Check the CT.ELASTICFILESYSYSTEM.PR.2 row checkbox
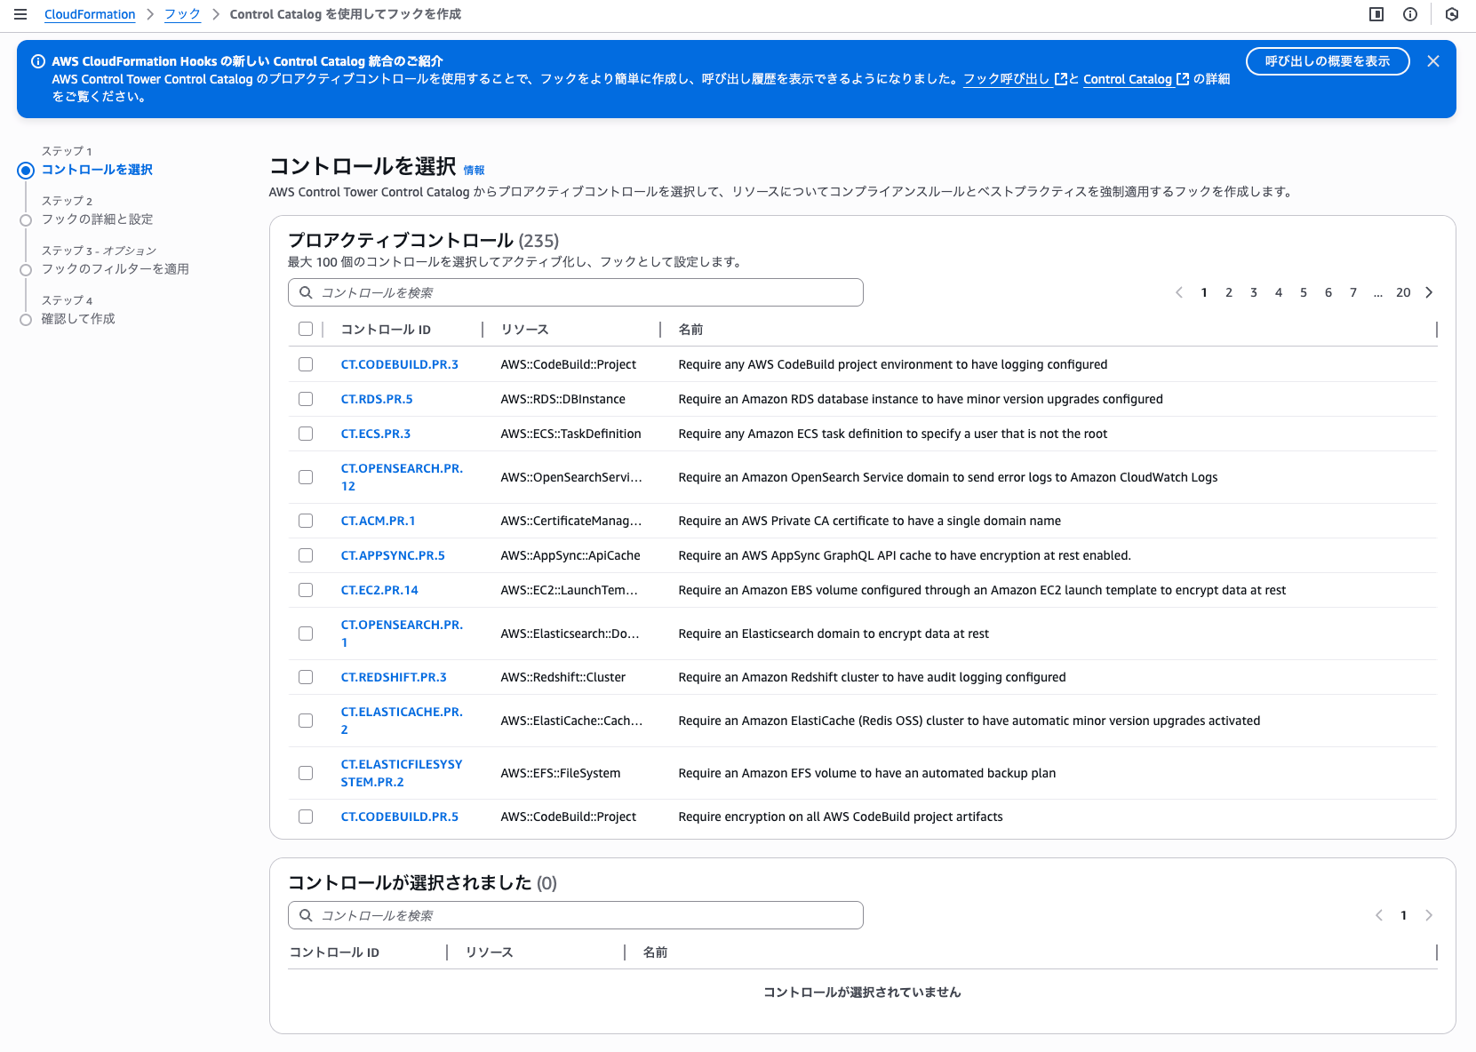The image size is (1476, 1052). click(x=306, y=773)
